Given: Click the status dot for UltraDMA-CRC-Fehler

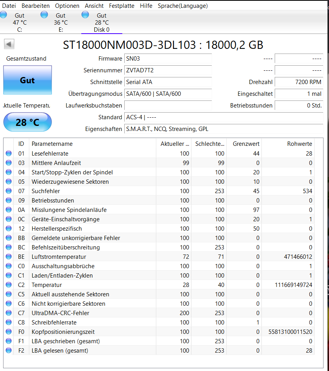Looking at the screenshot, I should pos(9,313).
